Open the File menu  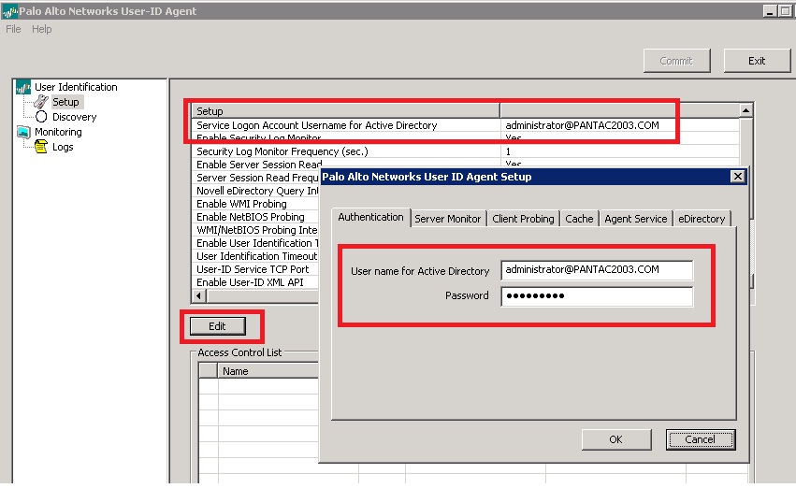(x=13, y=29)
